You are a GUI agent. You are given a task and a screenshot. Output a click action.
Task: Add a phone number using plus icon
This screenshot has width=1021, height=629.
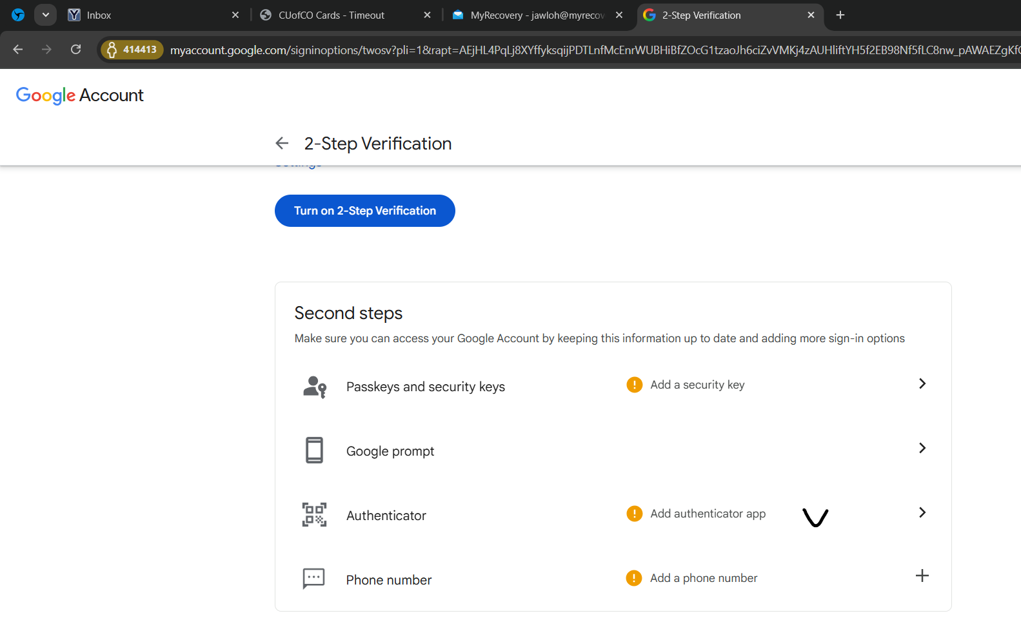[922, 576]
